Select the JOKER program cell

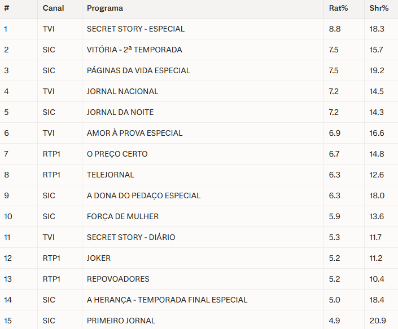pyautogui.click(x=99, y=258)
